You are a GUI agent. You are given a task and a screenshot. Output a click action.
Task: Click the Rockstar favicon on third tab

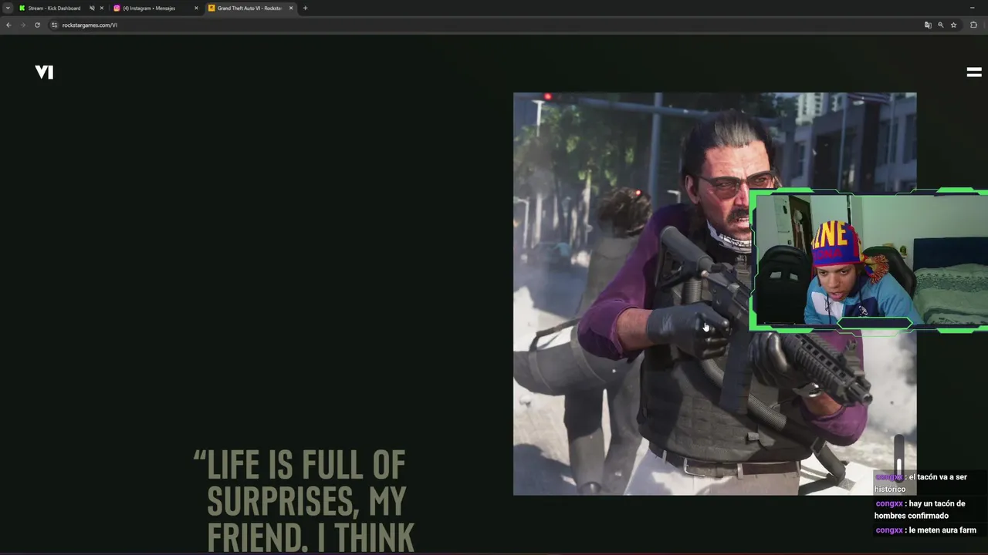(x=211, y=8)
